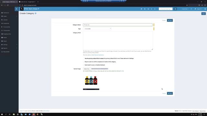This screenshot has width=207, height=116.
Task: Click the bottom Save button
Action: tap(170, 93)
